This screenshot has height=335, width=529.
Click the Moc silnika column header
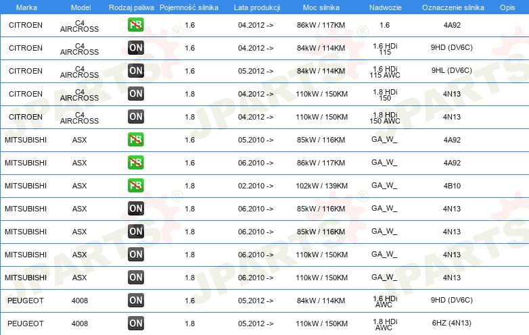321,7
